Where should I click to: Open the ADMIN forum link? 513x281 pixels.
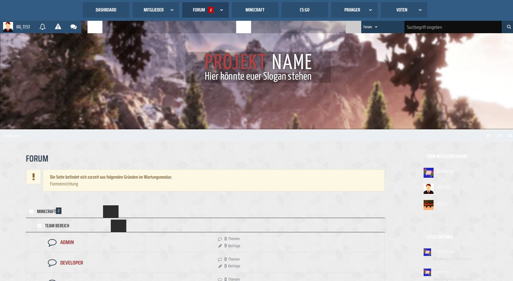67,243
